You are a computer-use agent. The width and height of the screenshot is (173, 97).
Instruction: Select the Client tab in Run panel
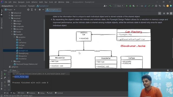(14, 70)
